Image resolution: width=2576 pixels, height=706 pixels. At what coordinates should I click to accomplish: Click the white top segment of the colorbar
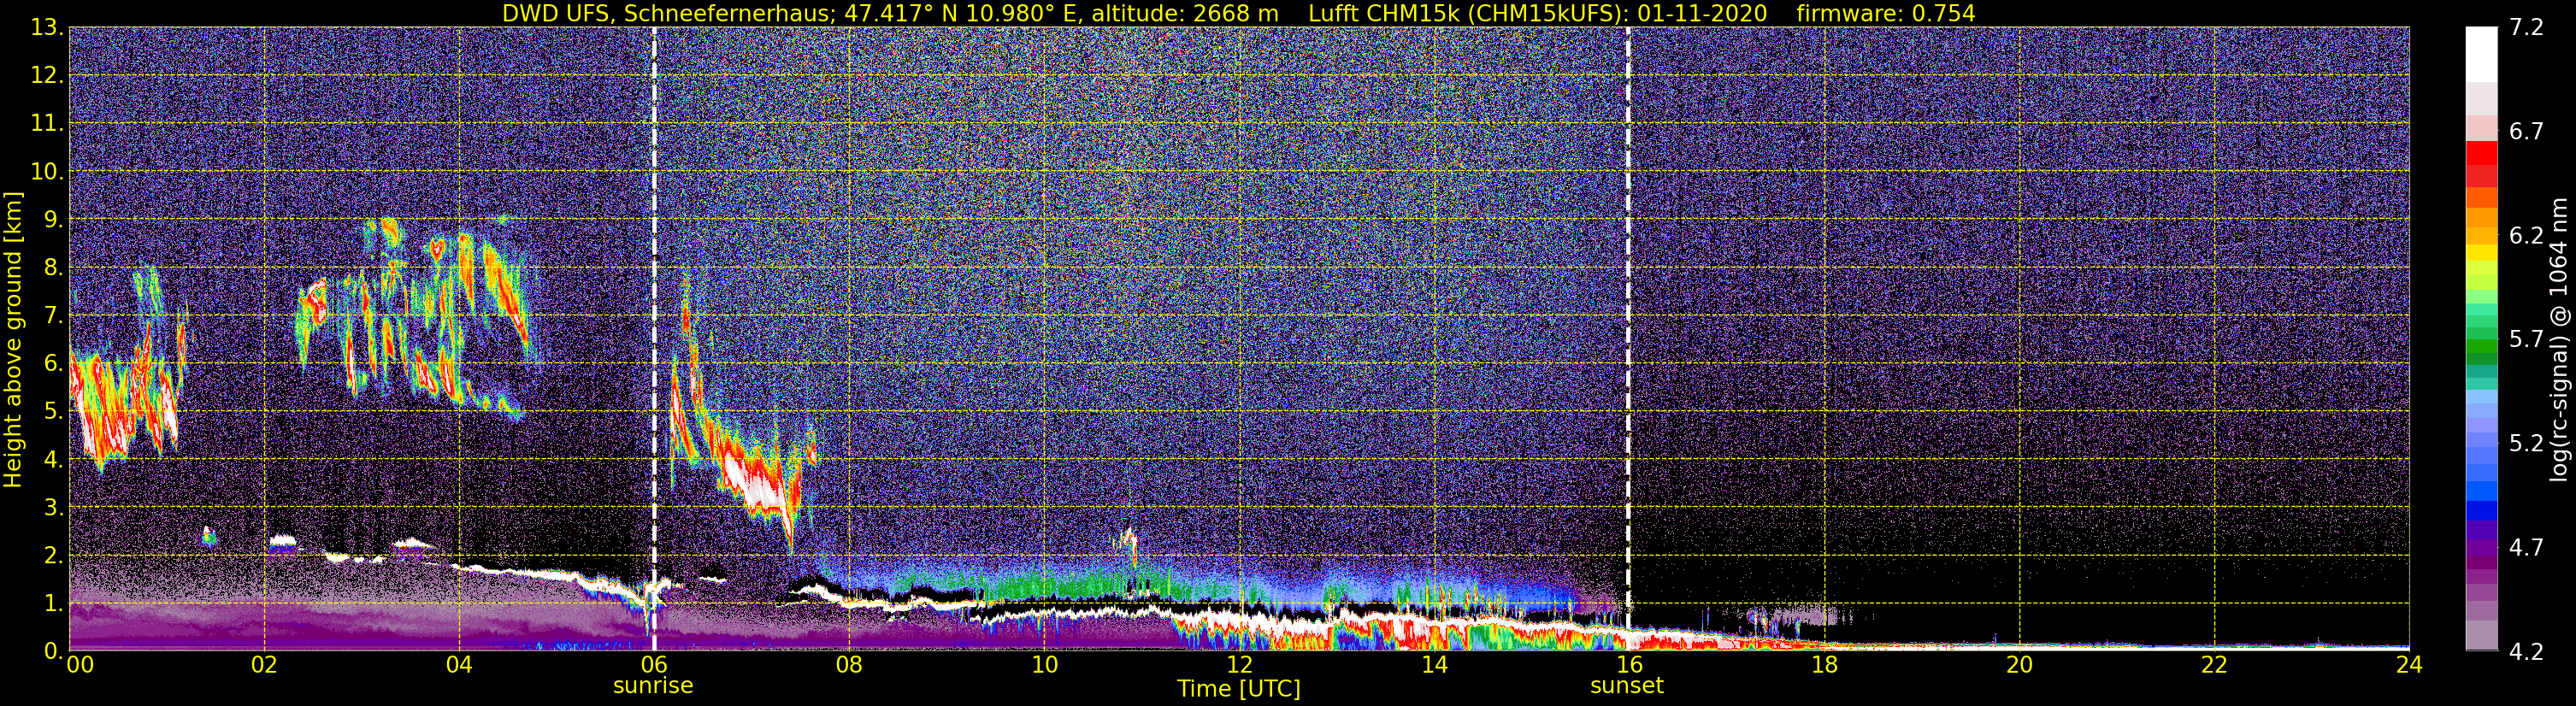(x=2481, y=55)
